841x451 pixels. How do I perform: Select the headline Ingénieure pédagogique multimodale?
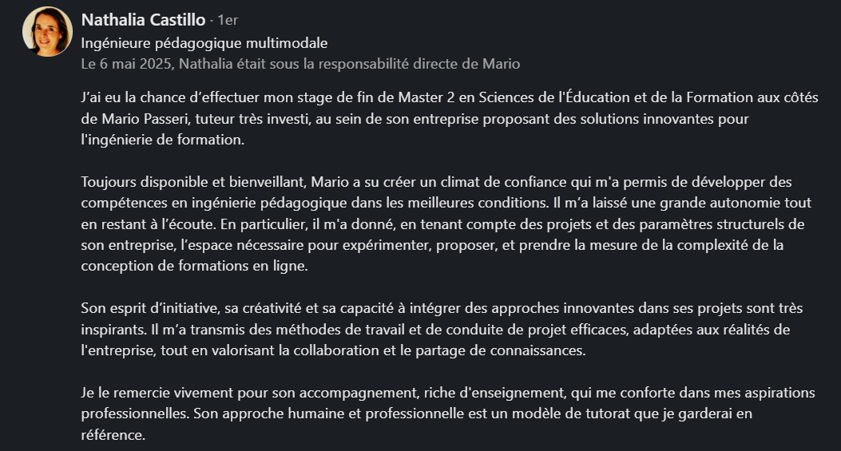(204, 43)
